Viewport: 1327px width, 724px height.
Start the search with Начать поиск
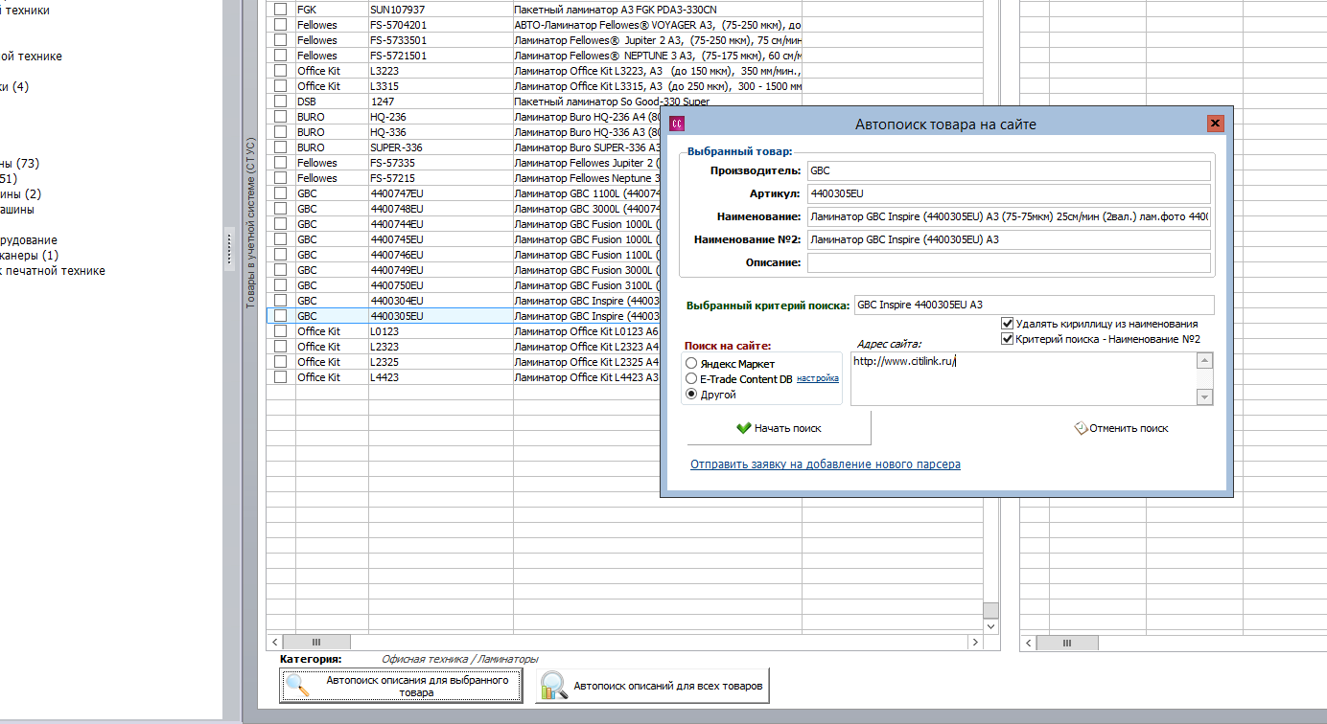(779, 428)
